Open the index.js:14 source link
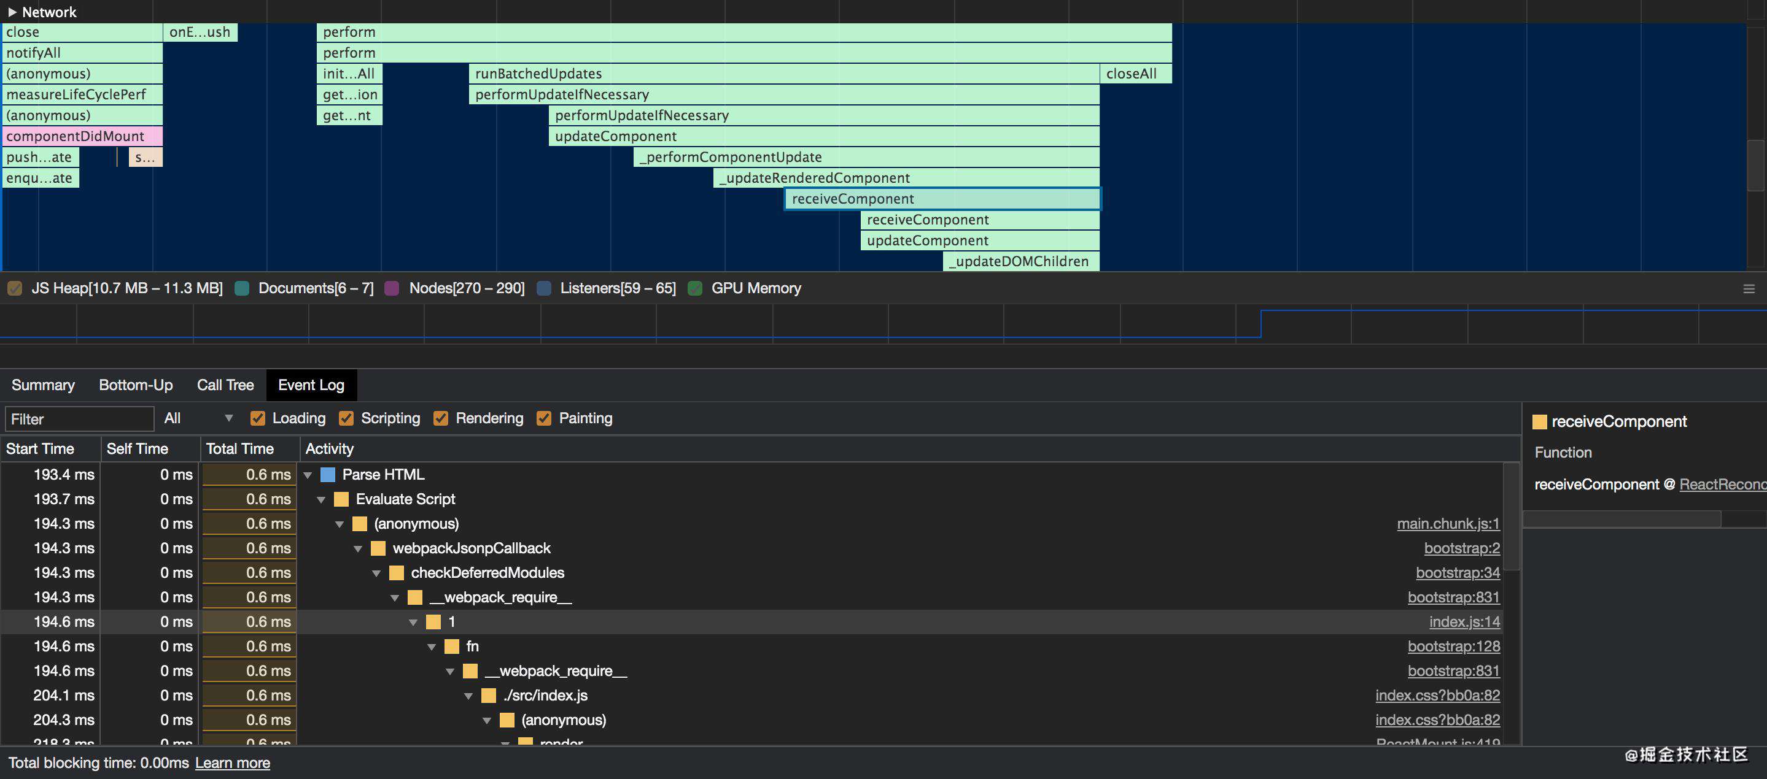Image resolution: width=1767 pixels, height=779 pixels. pyautogui.click(x=1464, y=621)
